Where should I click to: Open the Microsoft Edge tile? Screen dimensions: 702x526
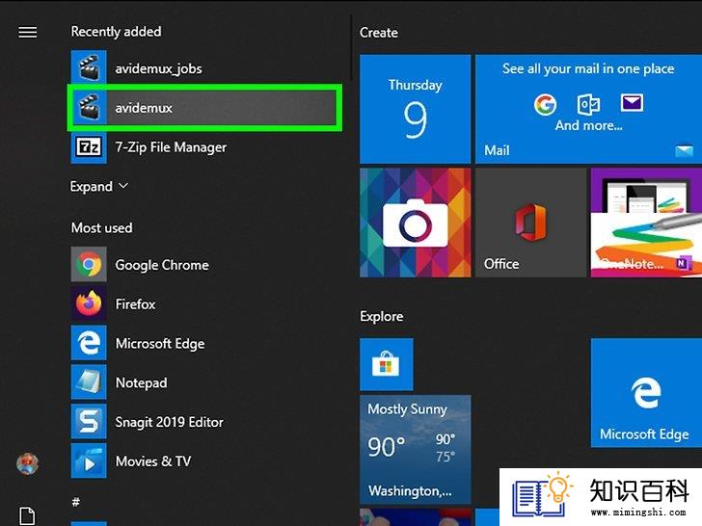(x=646, y=393)
